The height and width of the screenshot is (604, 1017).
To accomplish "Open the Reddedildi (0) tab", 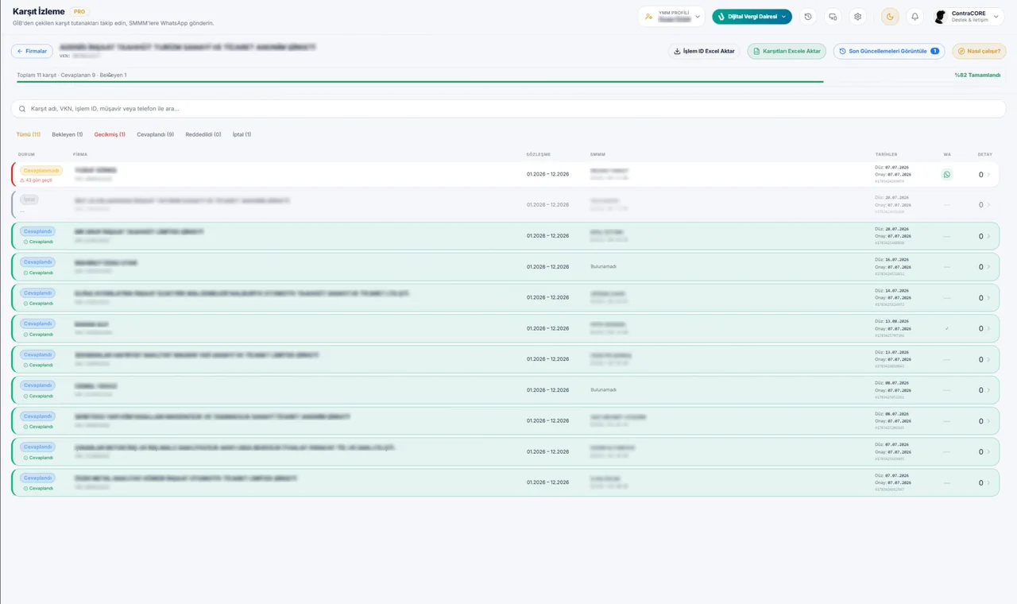I will pyautogui.click(x=203, y=134).
